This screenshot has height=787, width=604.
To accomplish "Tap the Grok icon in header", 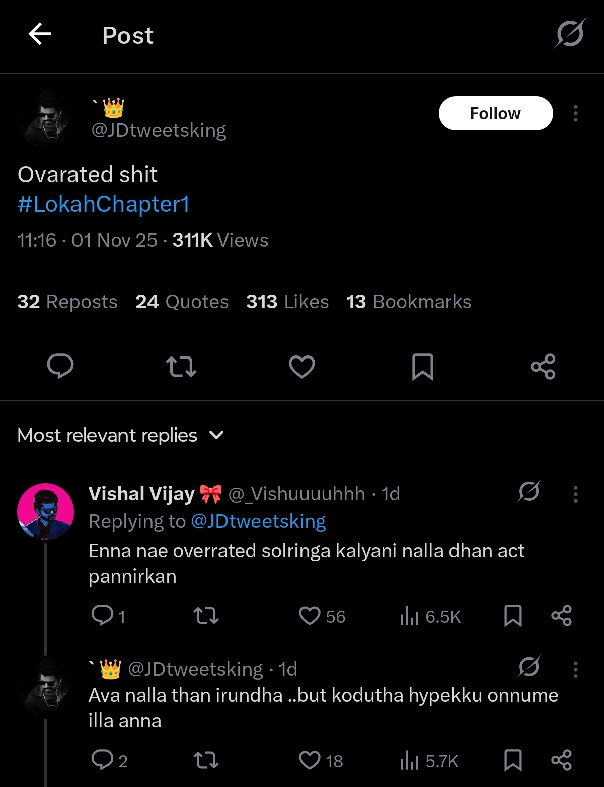I will click(x=570, y=34).
